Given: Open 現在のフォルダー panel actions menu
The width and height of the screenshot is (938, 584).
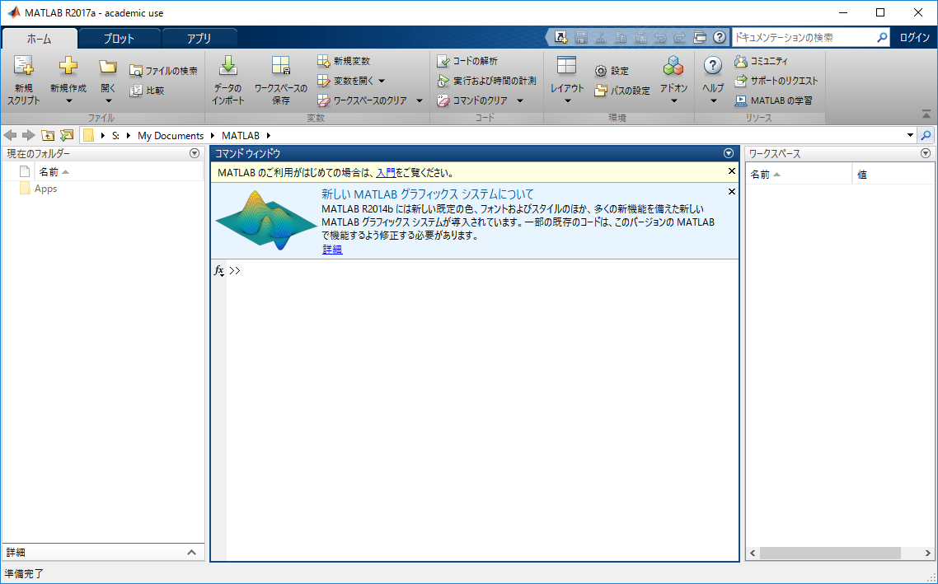Looking at the screenshot, I should tap(195, 154).
